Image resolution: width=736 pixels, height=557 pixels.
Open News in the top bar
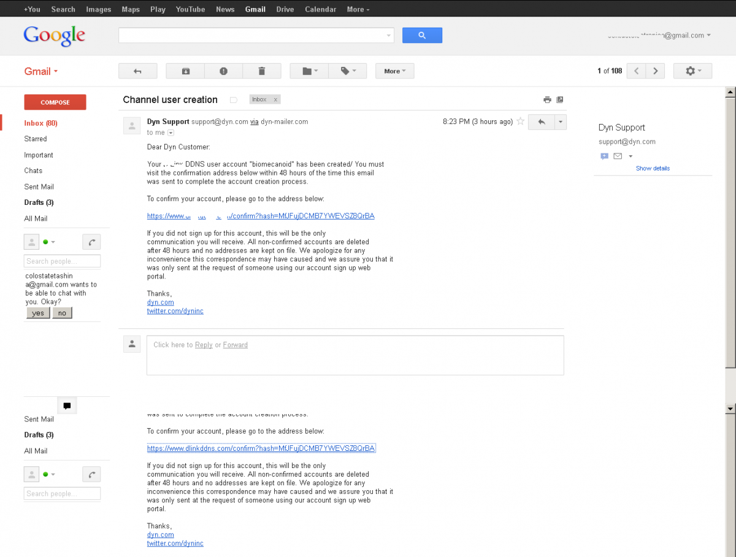[x=225, y=9]
